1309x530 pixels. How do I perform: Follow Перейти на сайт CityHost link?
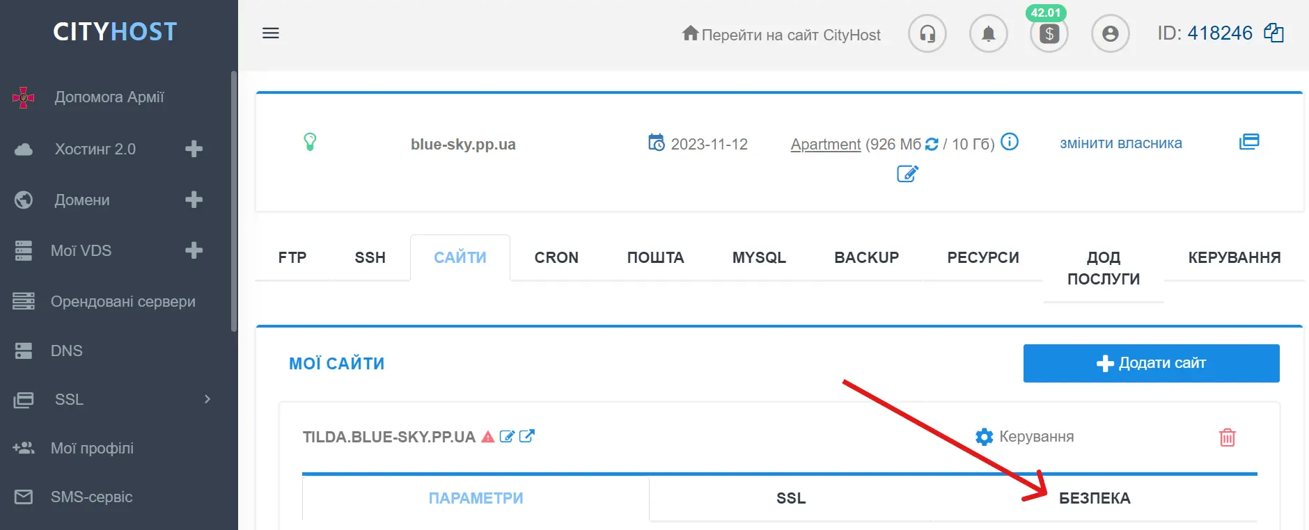tap(781, 34)
